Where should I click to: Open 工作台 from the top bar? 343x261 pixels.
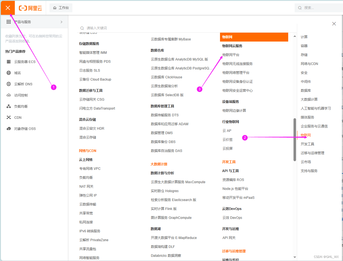[x=61, y=8]
